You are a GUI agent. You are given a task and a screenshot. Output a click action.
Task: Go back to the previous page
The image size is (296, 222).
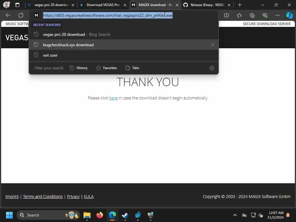tap(8, 15)
